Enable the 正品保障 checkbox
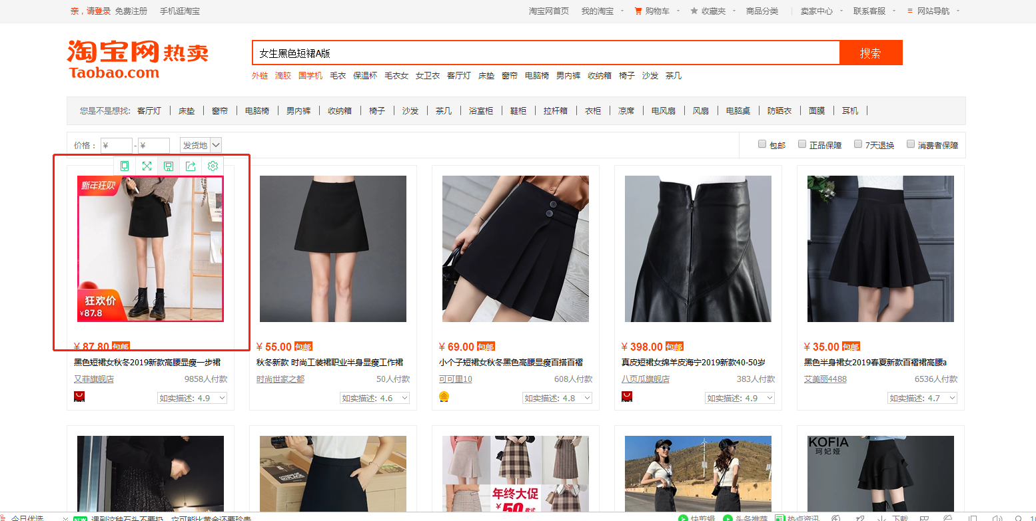1036x521 pixels. tap(802, 144)
